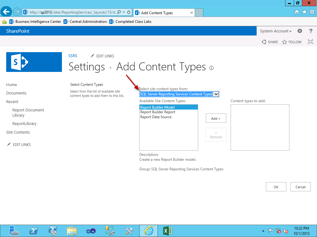
Task: Expand the System Account menu
Action: [x=276, y=31]
